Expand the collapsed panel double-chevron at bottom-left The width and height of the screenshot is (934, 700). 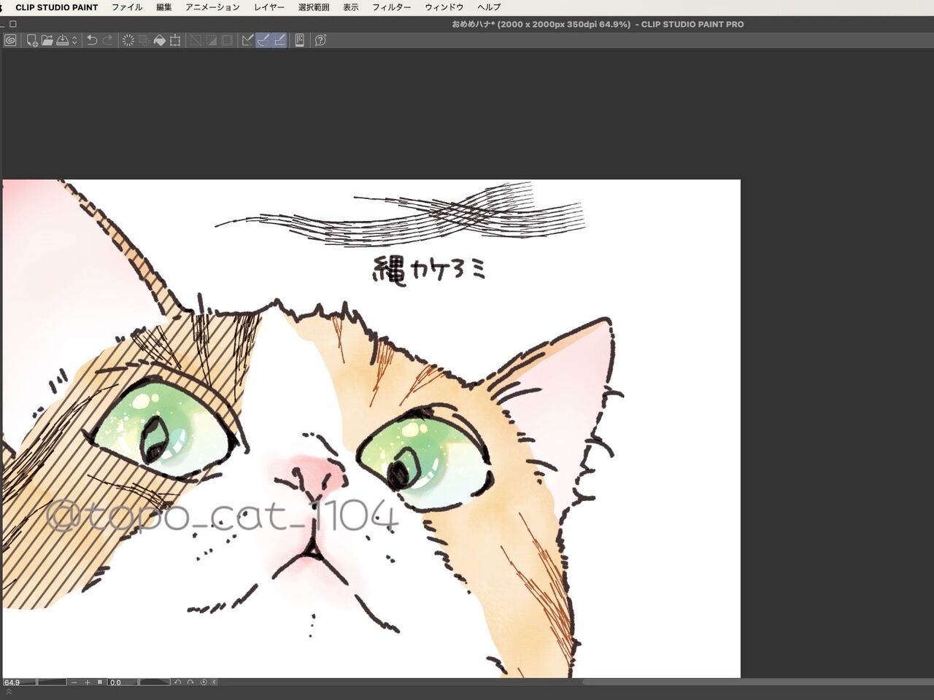point(9,692)
